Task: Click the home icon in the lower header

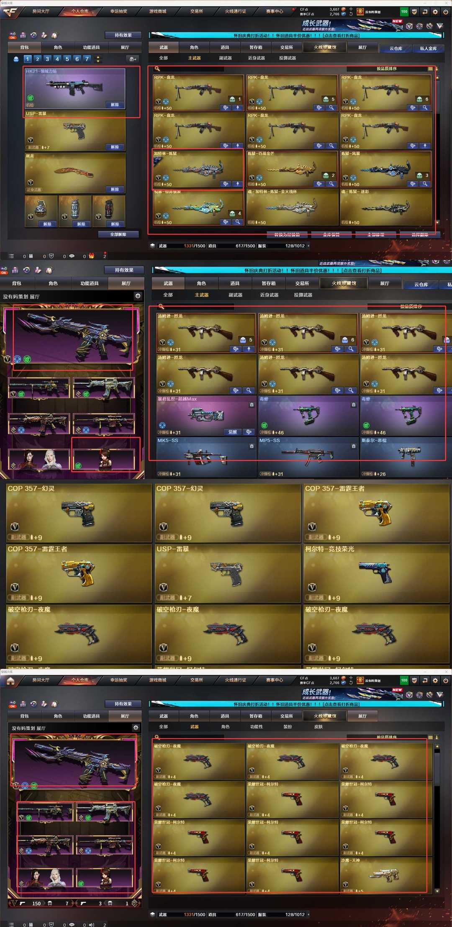Action: [x=10, y=680]
